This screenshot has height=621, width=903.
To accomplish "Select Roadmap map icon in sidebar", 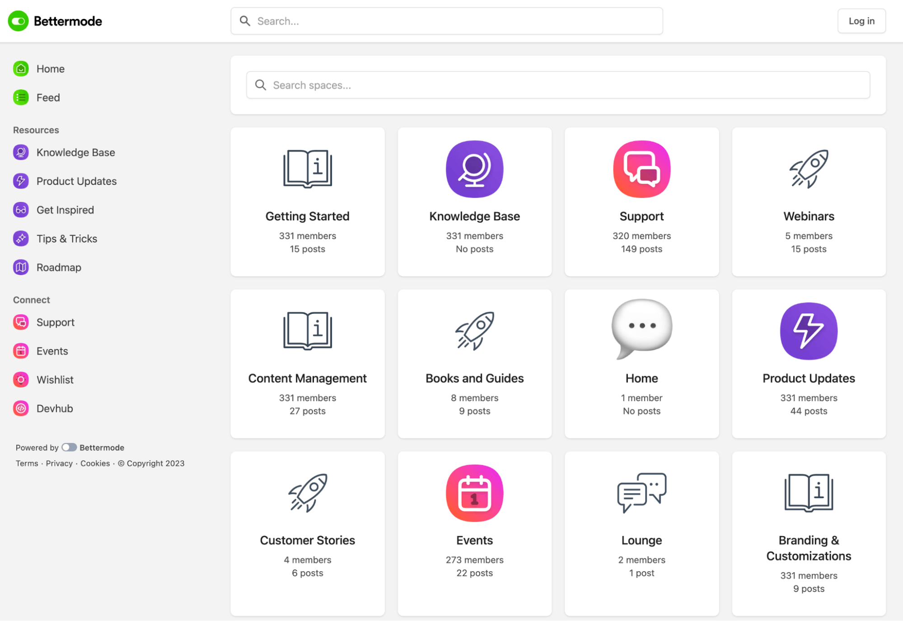I will coord(21,267).
